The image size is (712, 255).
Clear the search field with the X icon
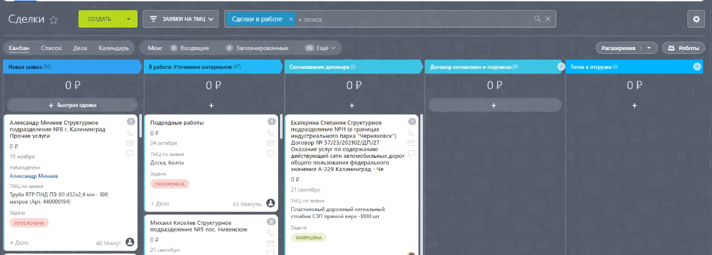click(x=547, y=19)
